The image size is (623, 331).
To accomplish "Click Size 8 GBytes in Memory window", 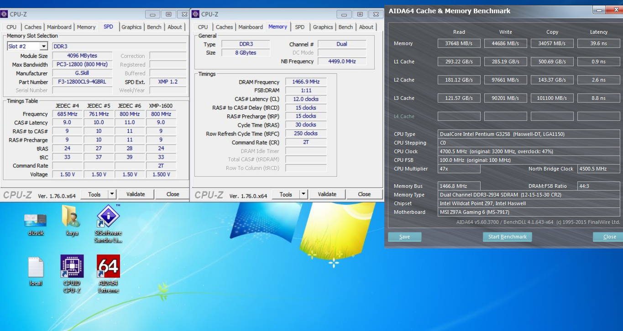I will click(x=246, y=52).
